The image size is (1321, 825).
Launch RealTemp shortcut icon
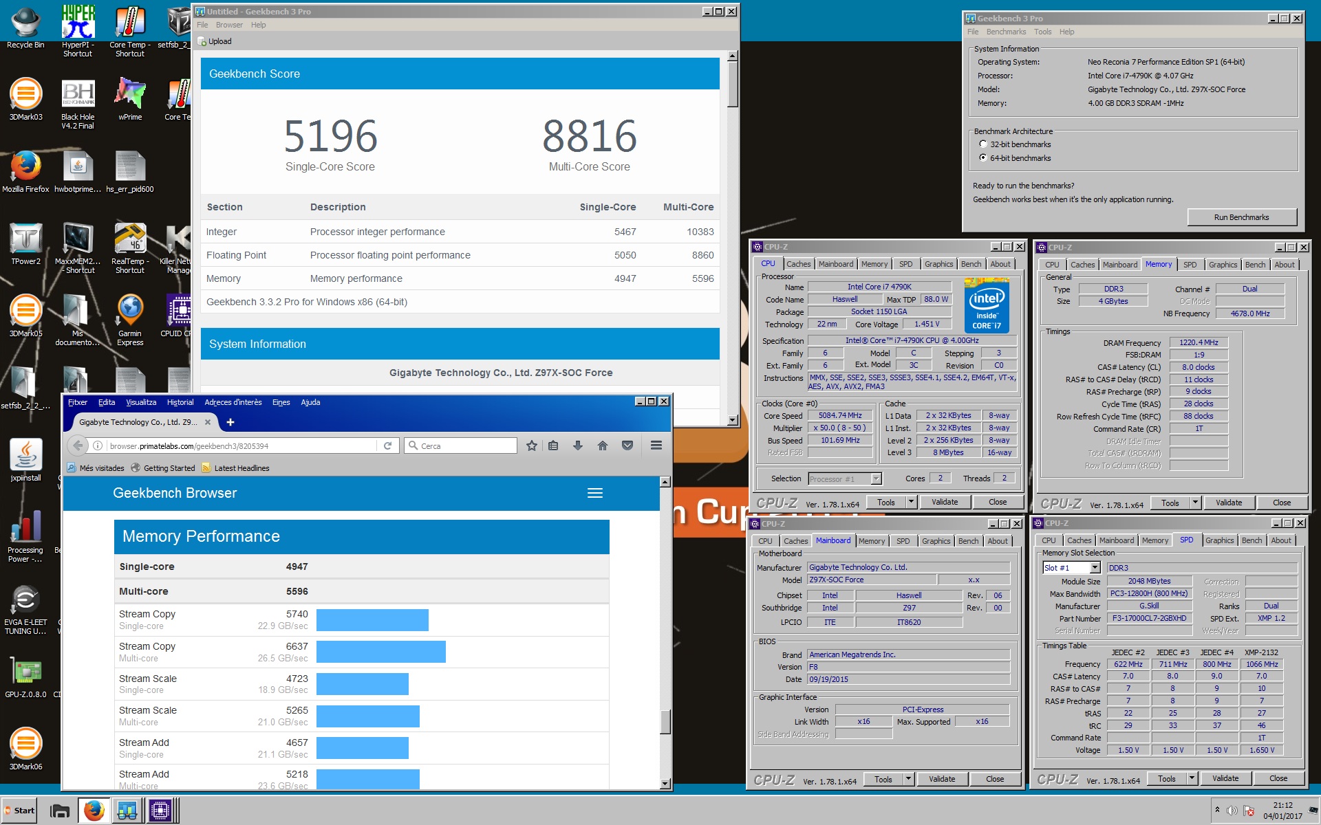pos(130,247)
